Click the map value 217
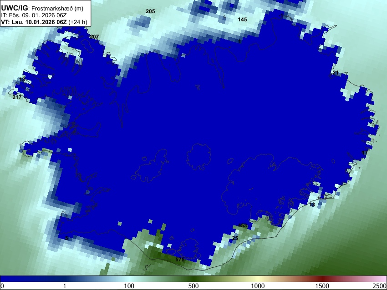This screenshot has height=290, width=387. [17, 97]
